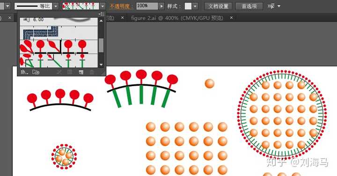Close the middle document tab
337x176 pixels.
(122, 18)
